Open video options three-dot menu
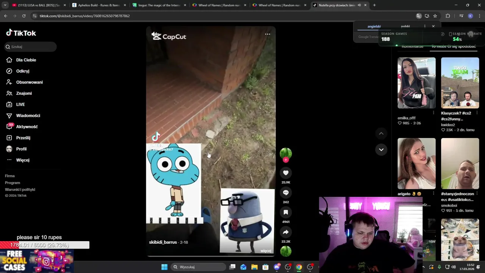485x273 pixels. 268,34
